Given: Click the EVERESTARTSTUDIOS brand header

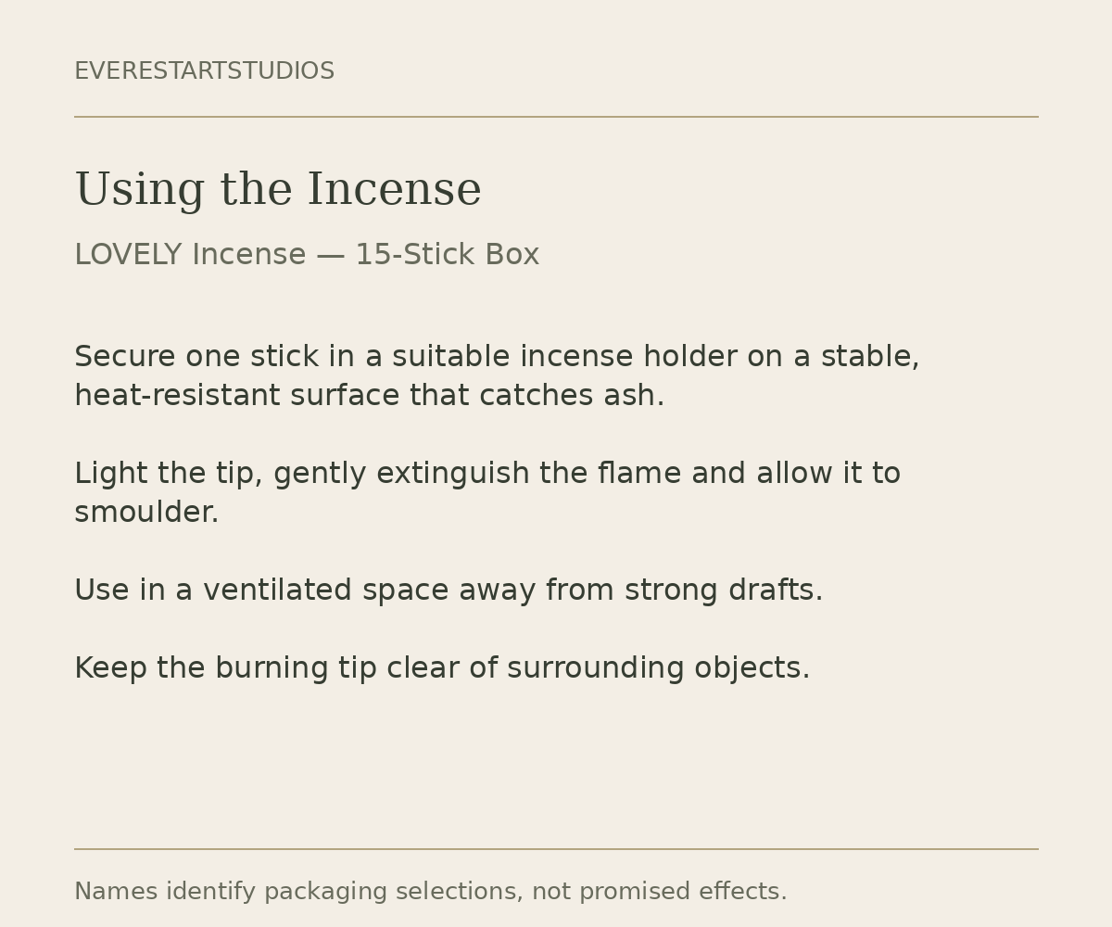Looking at the screenshot, I should 204,71.
